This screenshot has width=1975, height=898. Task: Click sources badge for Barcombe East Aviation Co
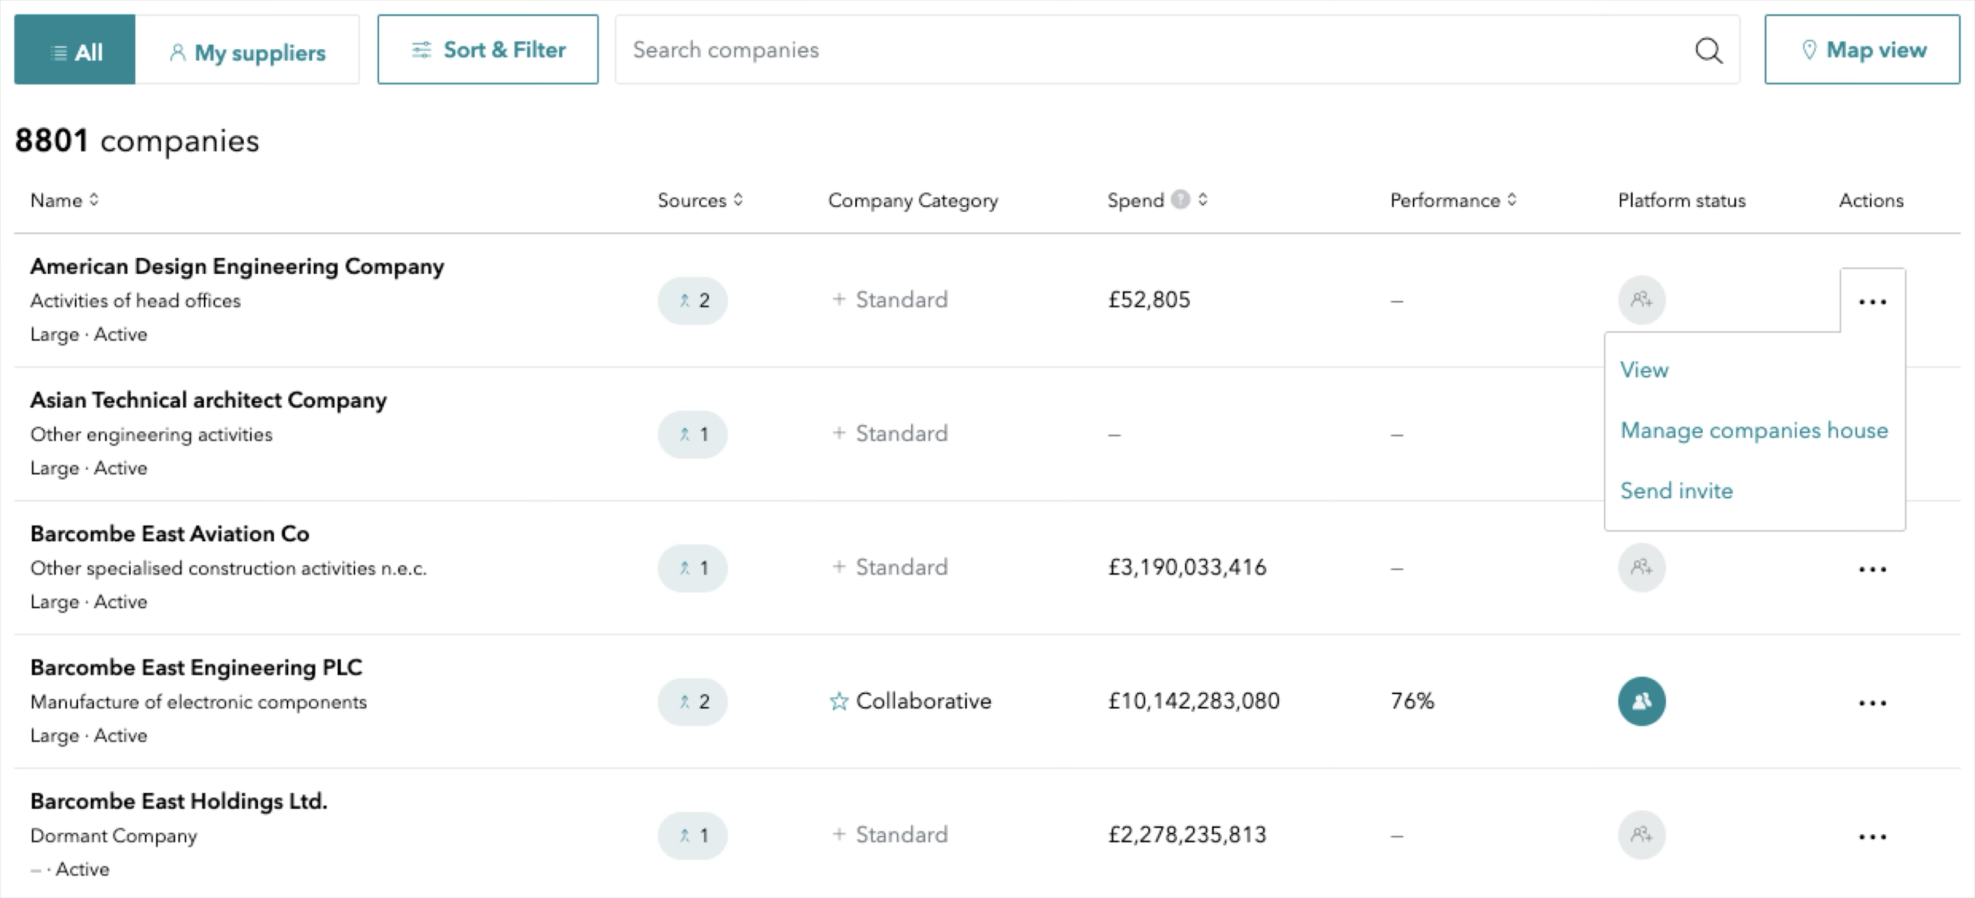692,568
